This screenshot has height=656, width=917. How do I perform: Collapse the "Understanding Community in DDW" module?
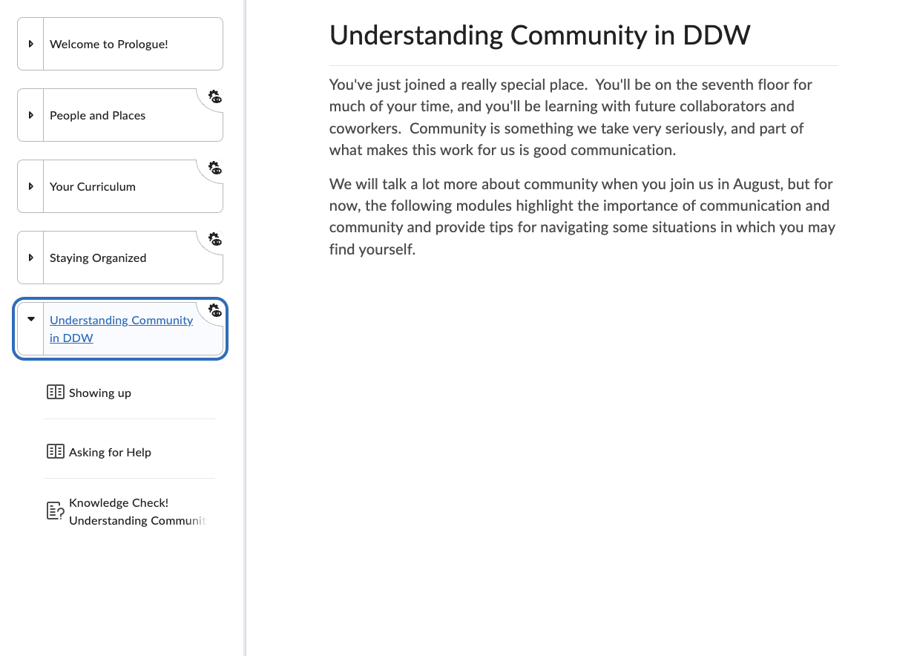point(30,318)
